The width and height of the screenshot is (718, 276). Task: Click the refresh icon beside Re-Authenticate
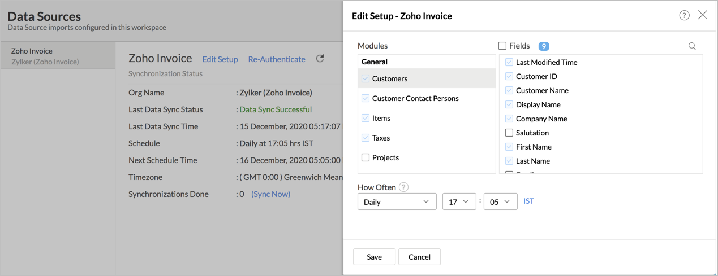click(320, 59)
